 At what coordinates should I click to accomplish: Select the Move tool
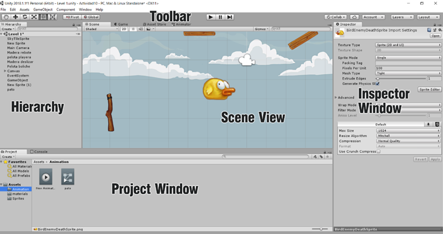[16, 17]
